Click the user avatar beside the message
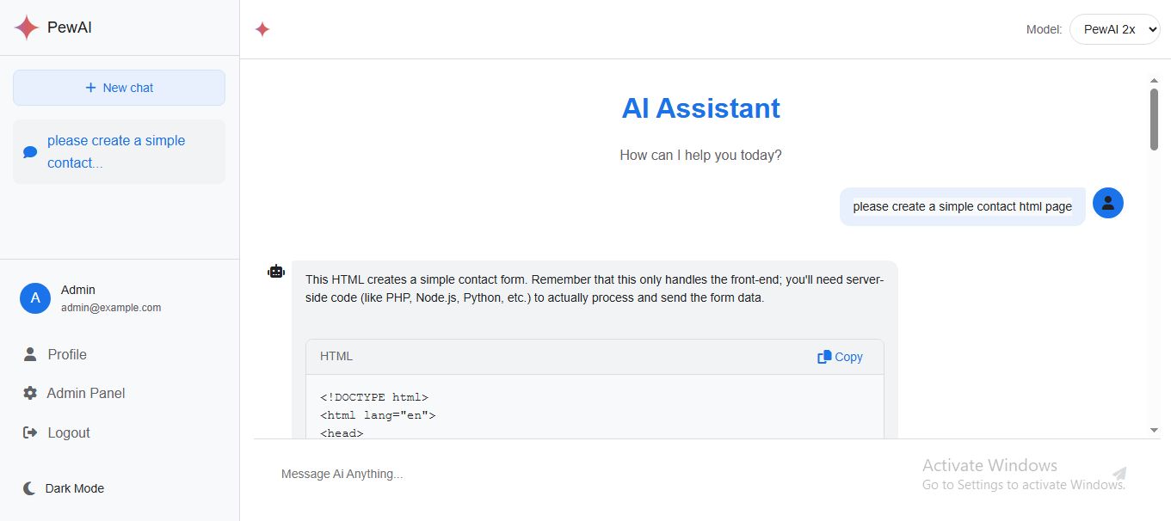This screenshot has width=1171, height=521. click(x=1107, y=203)
